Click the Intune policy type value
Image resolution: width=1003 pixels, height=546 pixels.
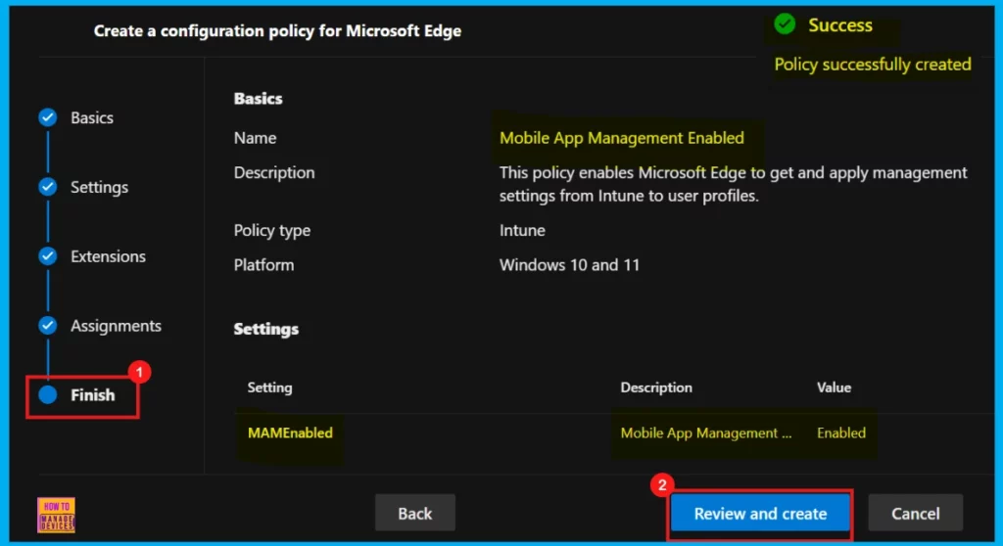tap(523, 230)
